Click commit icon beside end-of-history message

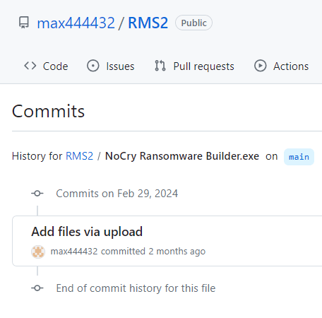click(37, 288)
